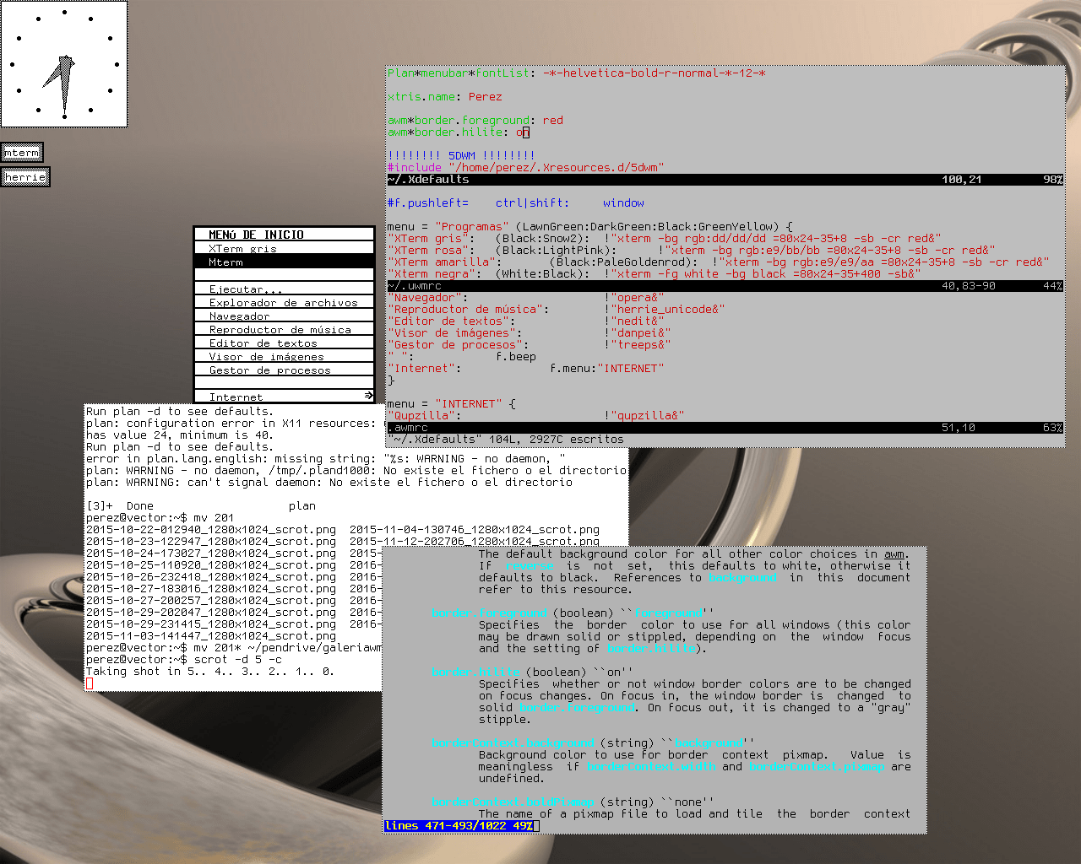This screenshot has width=1081, height=864.
Task: Click filename 2015-11-03-141447_1280x1024_scrot.png in terminal
Action: click(x=211, y=636)
